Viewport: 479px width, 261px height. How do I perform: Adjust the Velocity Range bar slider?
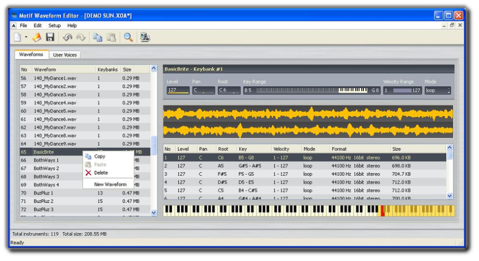(402, 90)
